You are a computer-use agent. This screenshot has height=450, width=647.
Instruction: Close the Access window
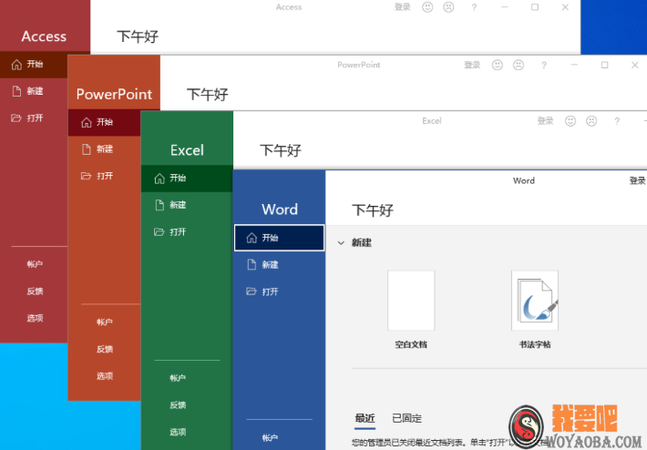(565, 7)
